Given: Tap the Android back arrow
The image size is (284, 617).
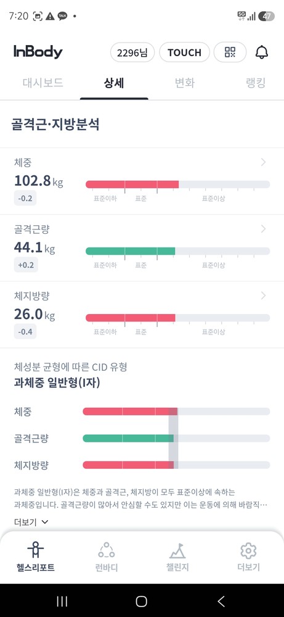Looking at the screenshot, I should tap(221, 601).
